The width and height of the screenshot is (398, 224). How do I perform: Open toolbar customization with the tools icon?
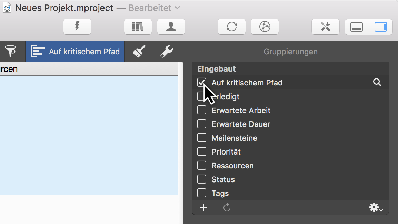pyautogui.click(x=326, y=27)
